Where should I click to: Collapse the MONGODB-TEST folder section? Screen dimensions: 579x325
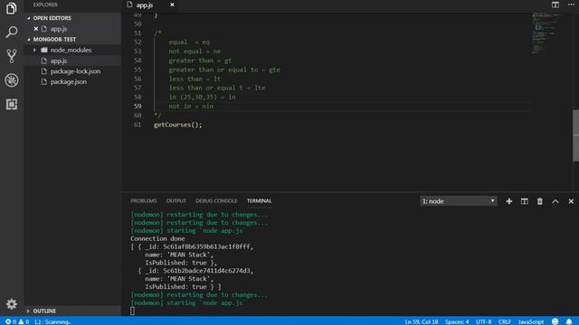coord(28,40)
